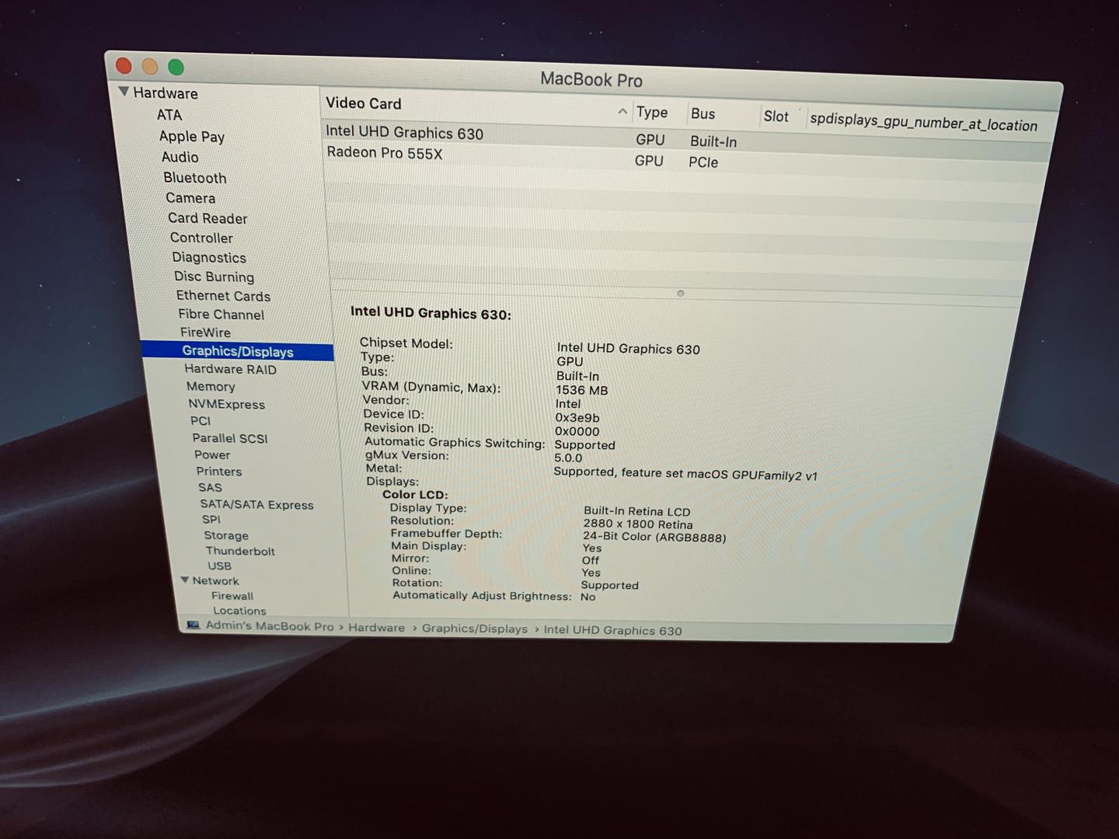This screenshot has height=839, width=1119.
Task: Click the 2880 x 1800 Retina resolution
Action: tap(638, 524)
